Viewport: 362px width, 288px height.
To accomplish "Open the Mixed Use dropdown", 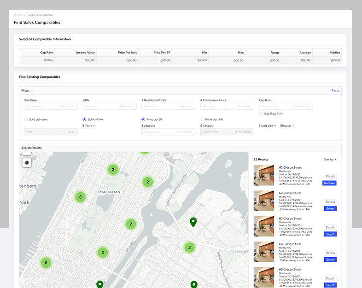I will [267, 126].
